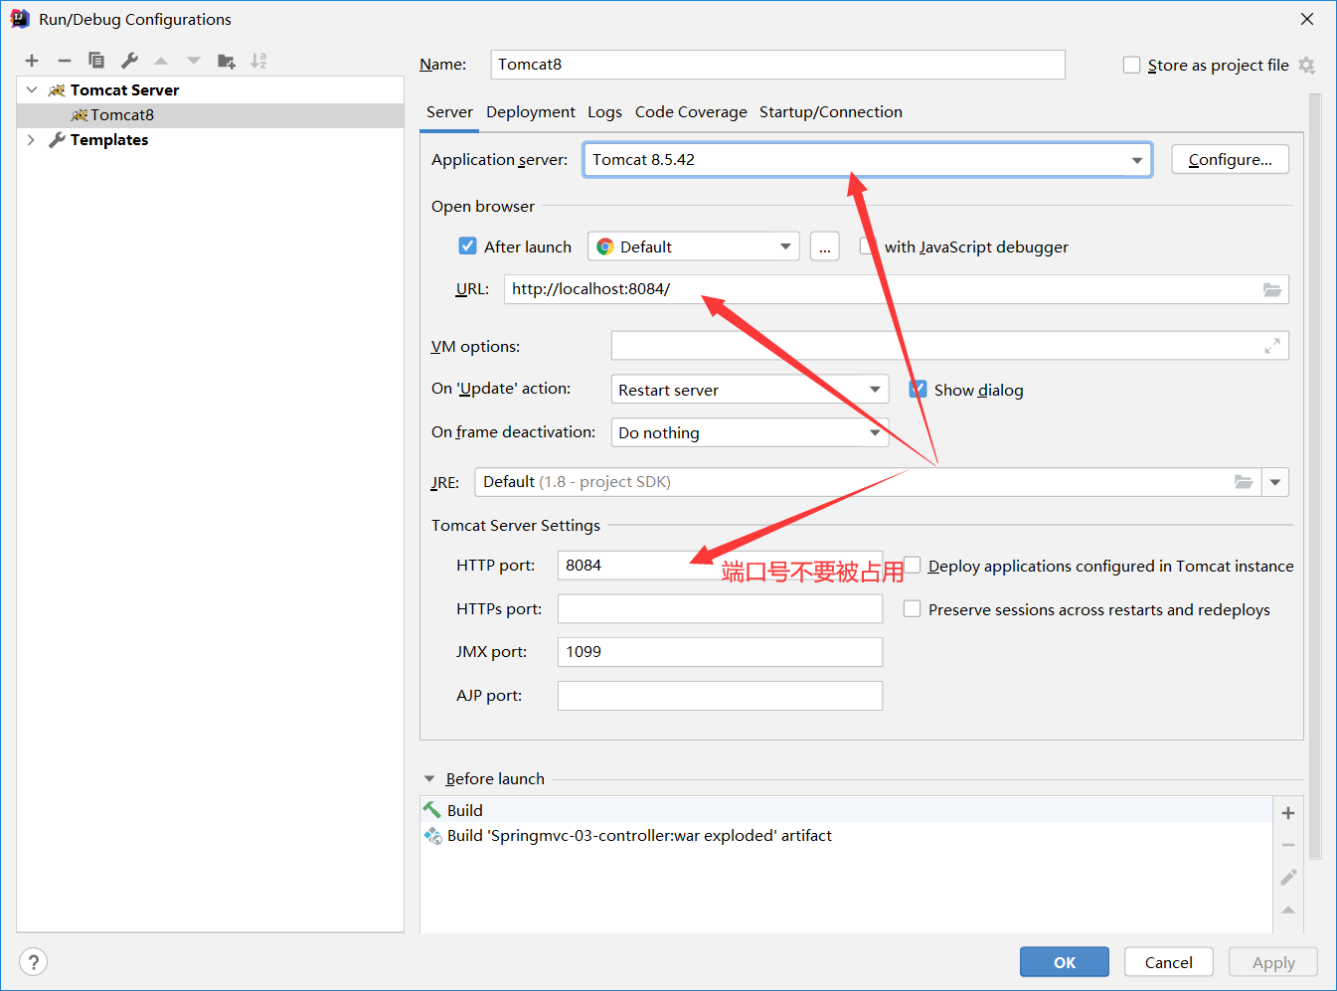Click the right-side vertical scrollbar
This screenshot has width=1337, height=991.
(1315, 477)
